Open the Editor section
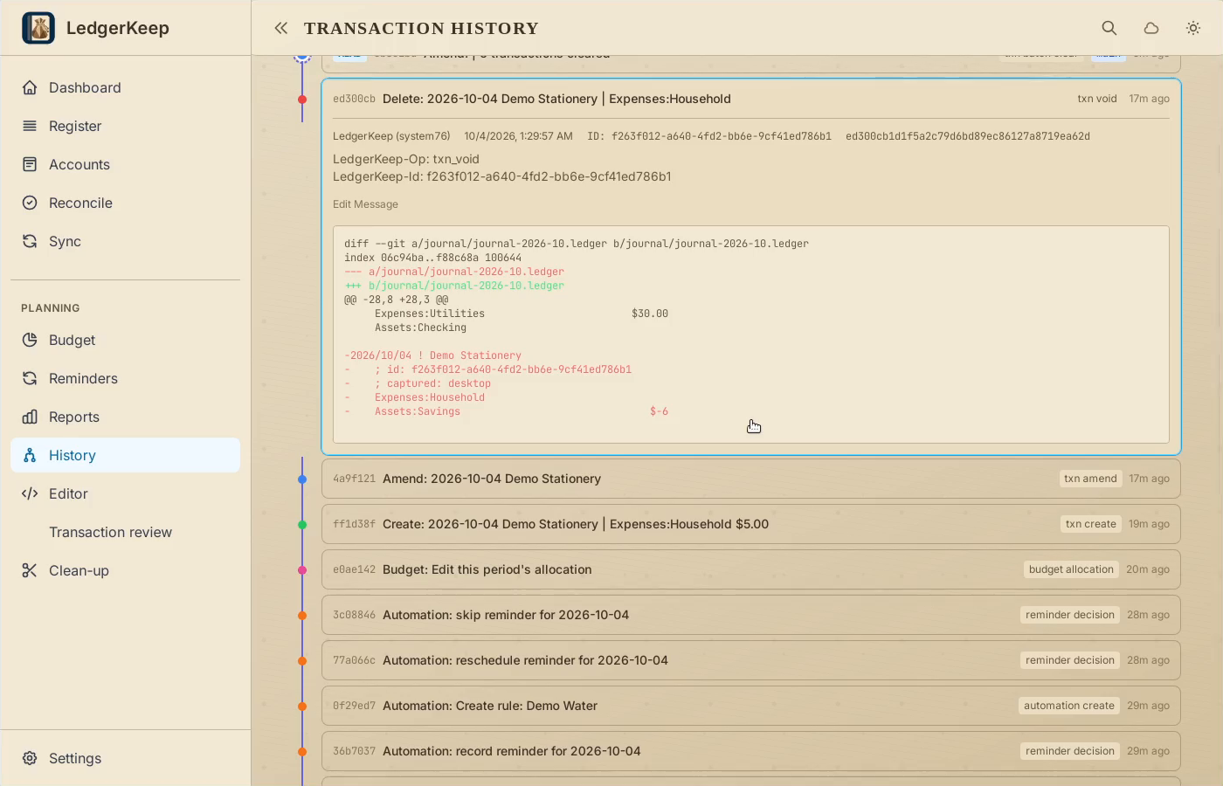 (x=125, y=493)
